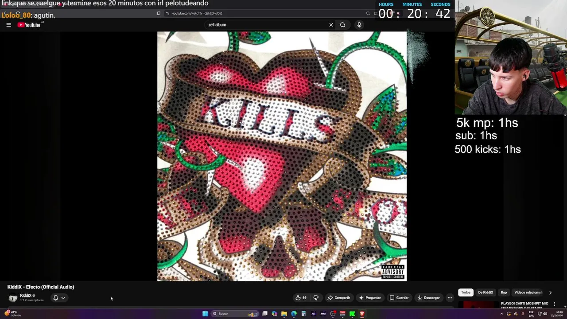This screenshot has height=319, width=567.
Task: Open the Calculator taskbar icon
Action: pyautogui.click(x=303, y=314)
